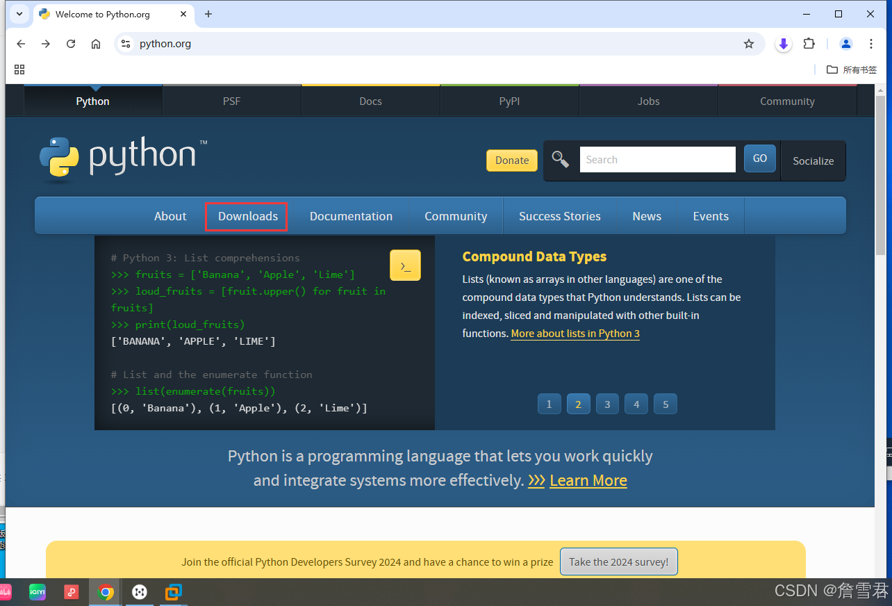Expand the Socialize menu
The image size is (892, 606).
tap(813, 161)
